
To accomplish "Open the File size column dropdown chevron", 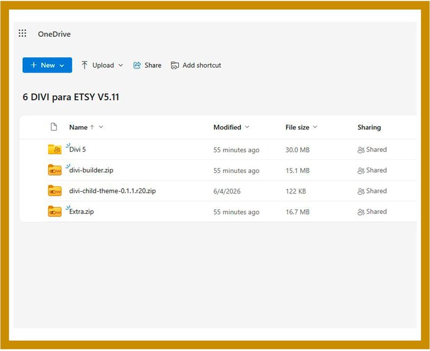I will [x=315, y=127].
